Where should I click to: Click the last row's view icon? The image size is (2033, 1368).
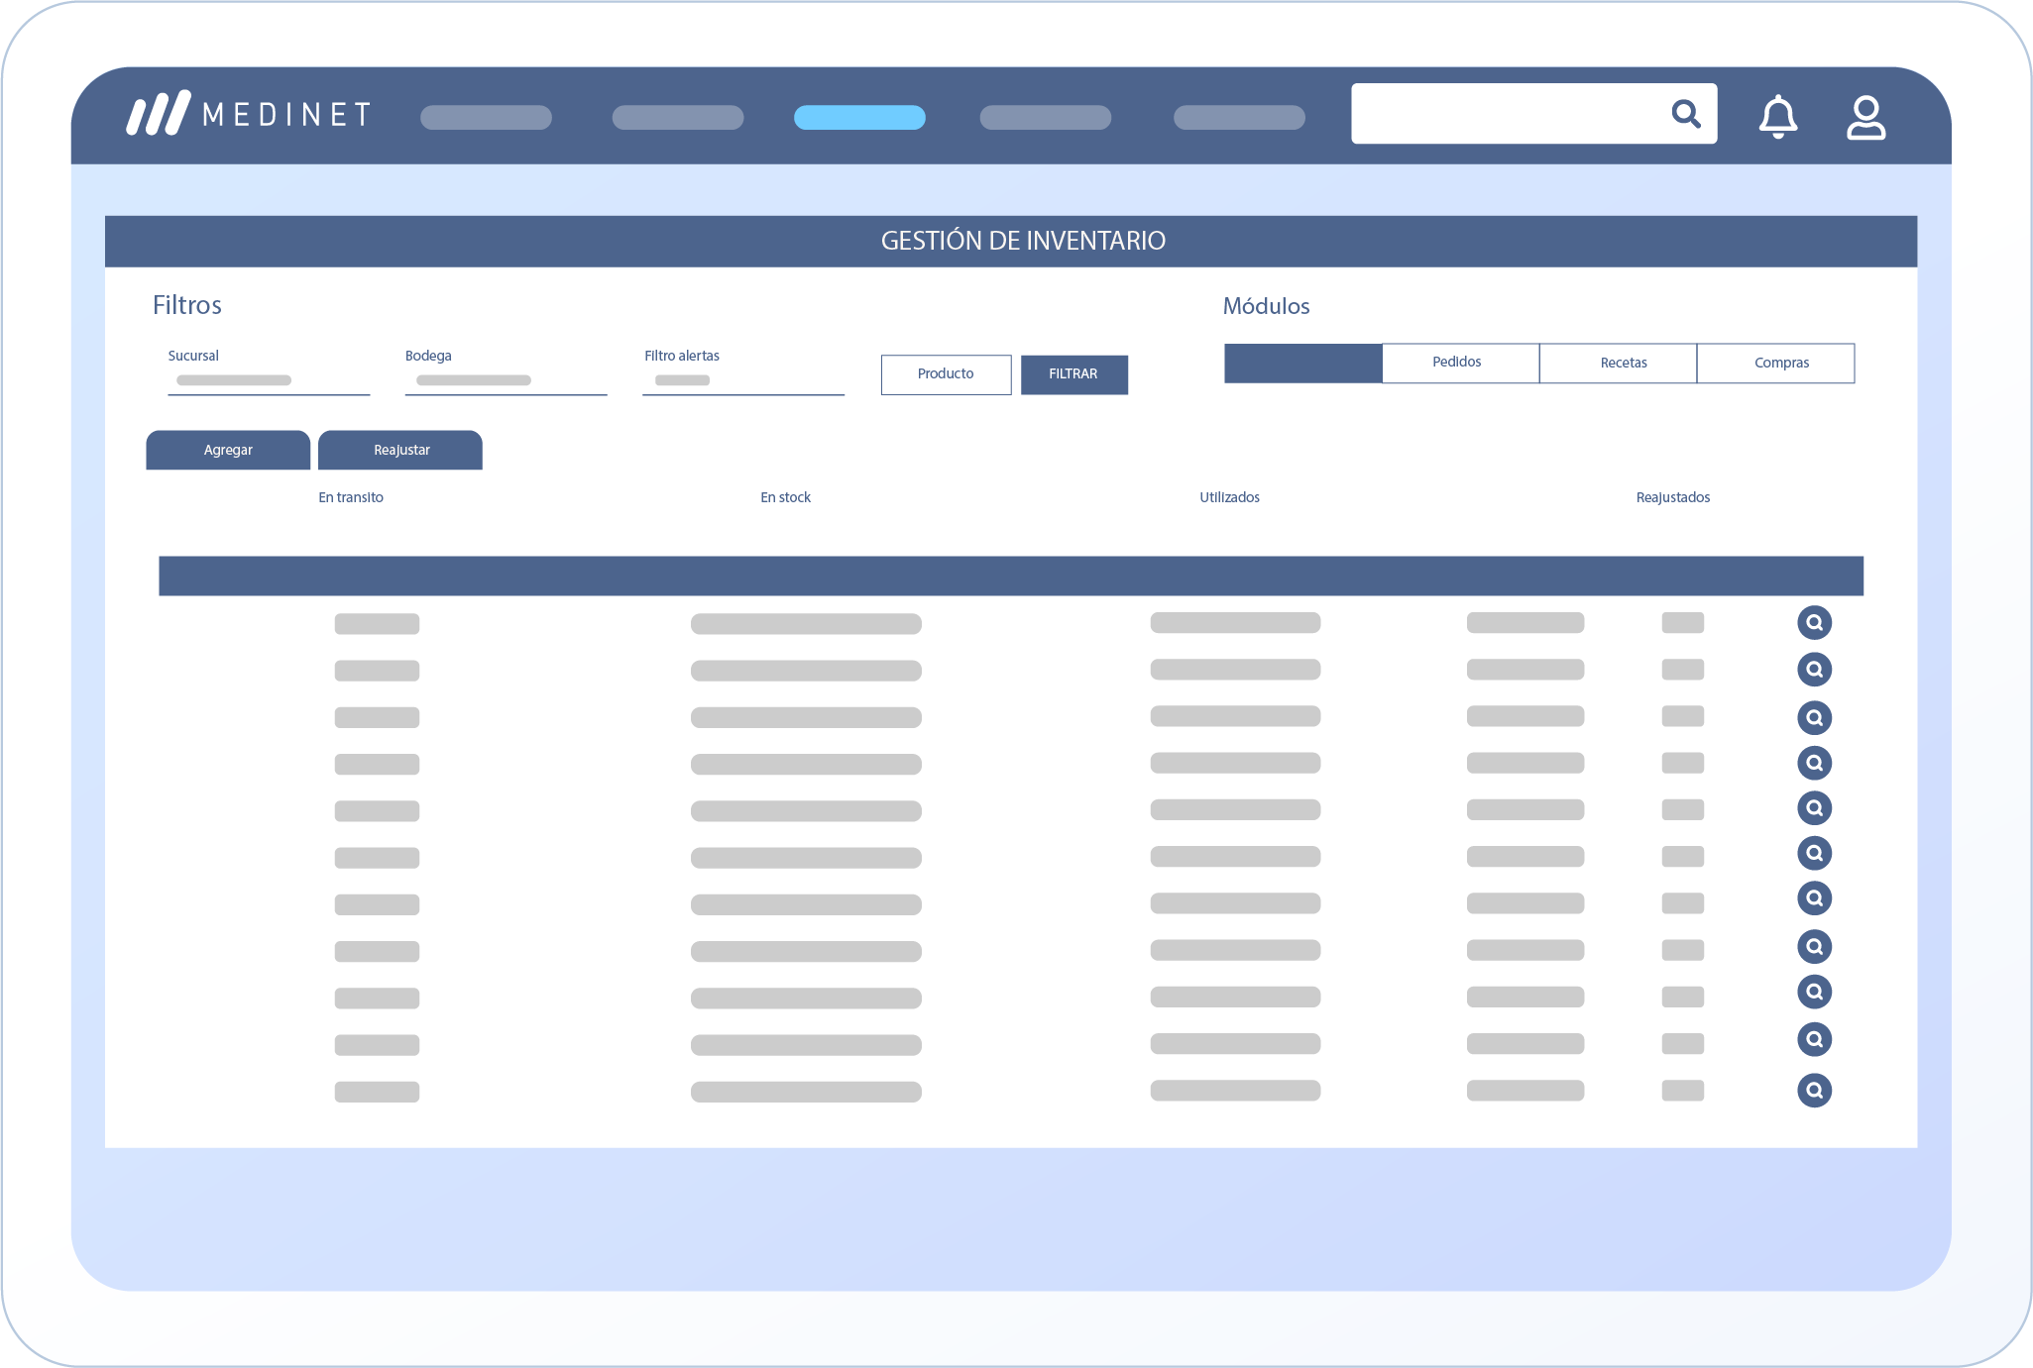1814,1091
